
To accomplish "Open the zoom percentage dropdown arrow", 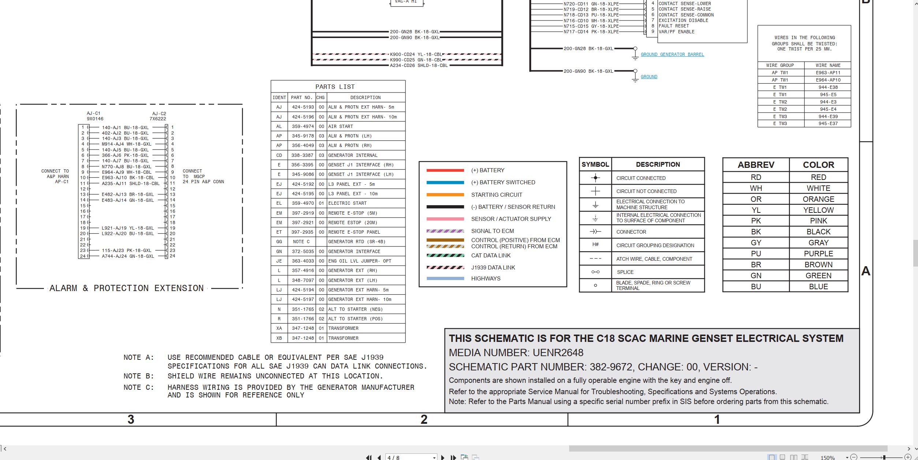I will tap(847, 457).
